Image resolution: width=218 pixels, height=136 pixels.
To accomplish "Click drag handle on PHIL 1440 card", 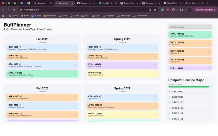I will point(155,65).
